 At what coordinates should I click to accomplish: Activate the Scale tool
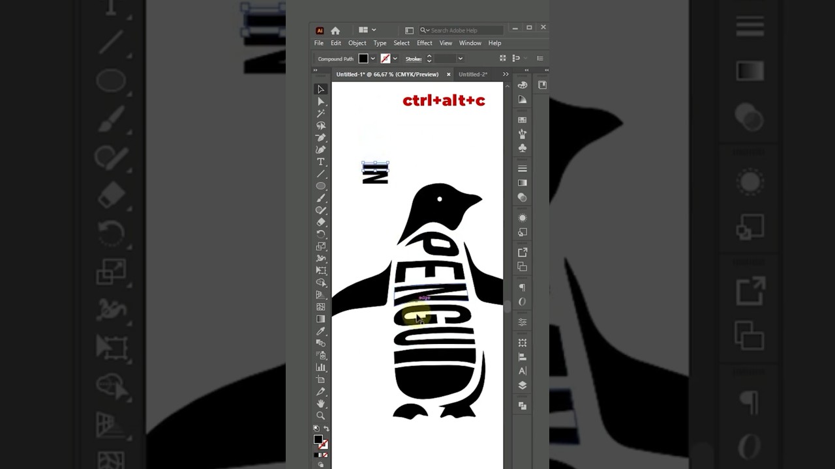(x=321, y=246)
